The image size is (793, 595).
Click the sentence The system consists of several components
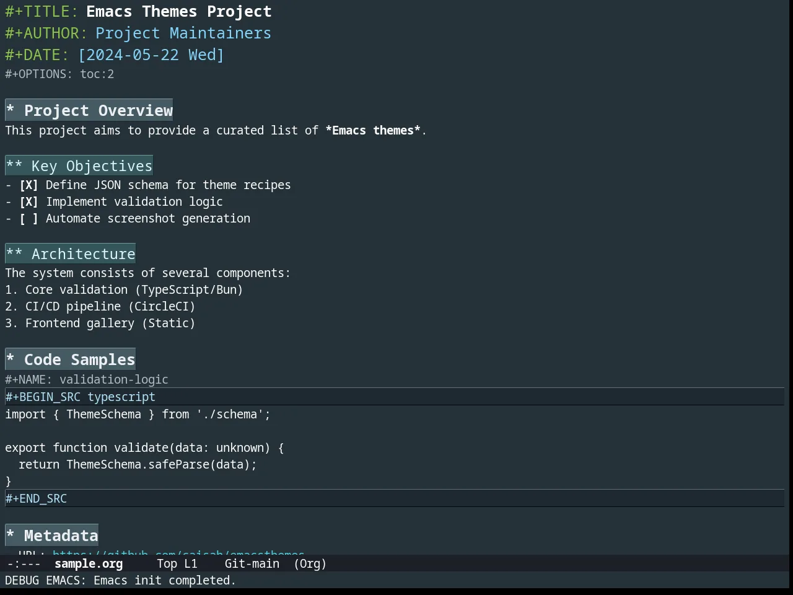147,273
